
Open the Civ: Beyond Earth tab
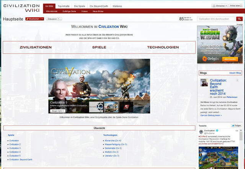99,6
